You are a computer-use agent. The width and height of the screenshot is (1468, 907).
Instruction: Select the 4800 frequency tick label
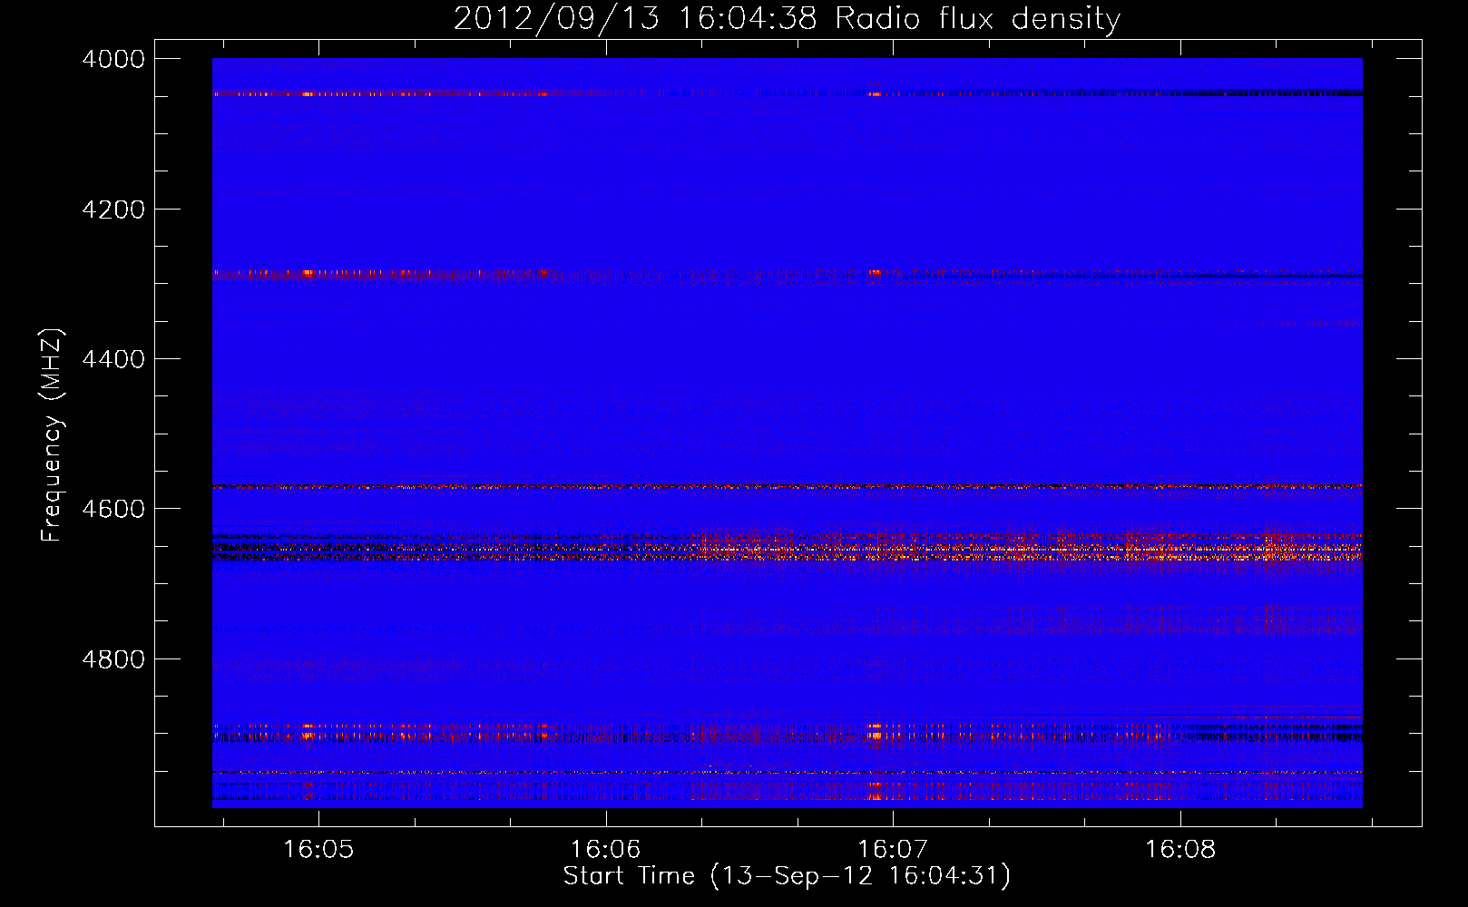[113, 659]
